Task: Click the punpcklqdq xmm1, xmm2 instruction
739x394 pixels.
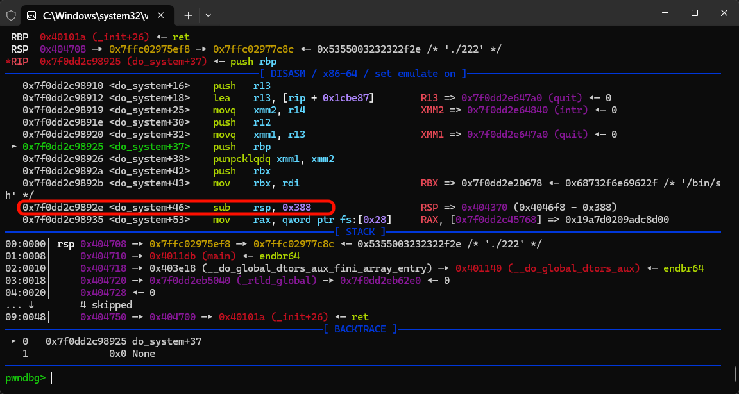Action: click(273, 159)
